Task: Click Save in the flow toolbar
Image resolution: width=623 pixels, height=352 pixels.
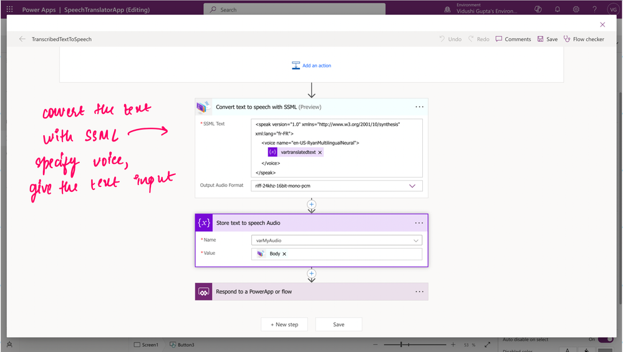Action: pyautogui.click(x=548, y=39)
